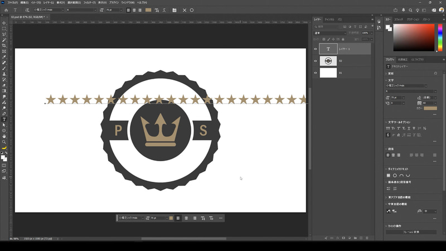Toggle left align in options bar
Screen dimensions: 446x251
click(x=128, y=10)
